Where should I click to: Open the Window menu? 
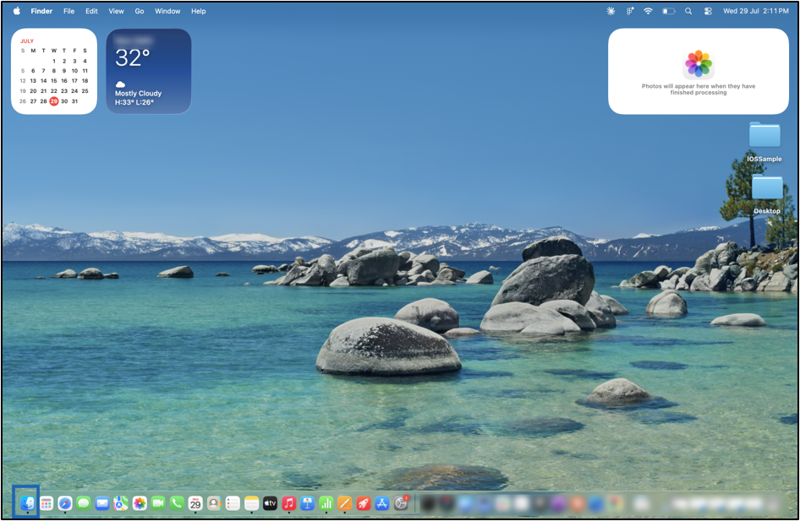167,11
